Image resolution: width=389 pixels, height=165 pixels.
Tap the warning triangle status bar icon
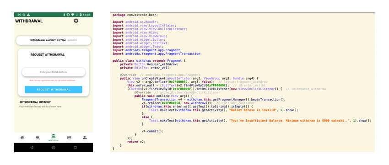coord(28,15)
